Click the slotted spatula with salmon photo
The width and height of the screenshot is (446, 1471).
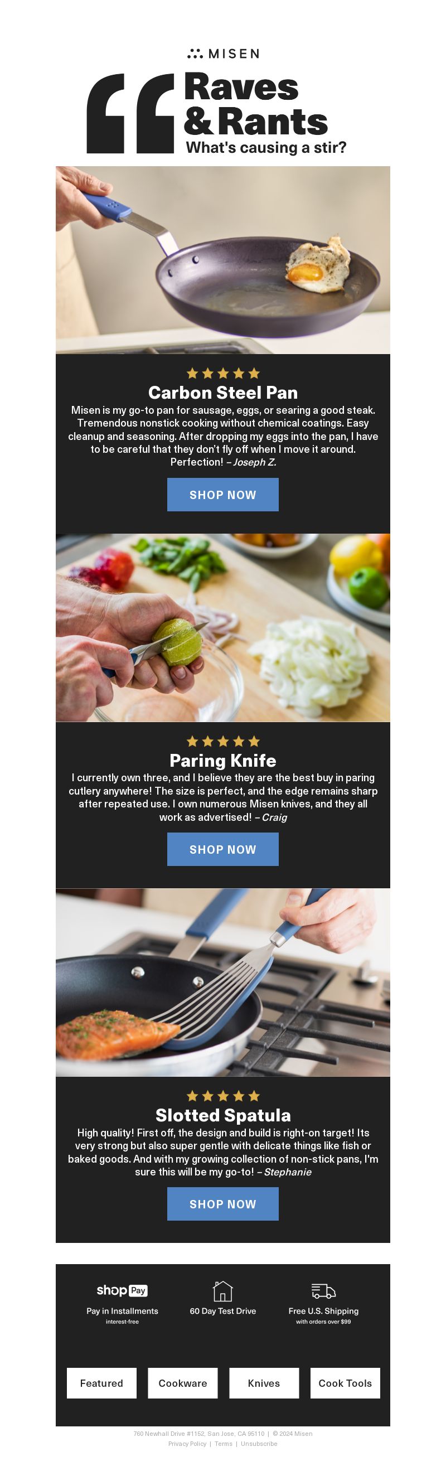coord(222,982)
